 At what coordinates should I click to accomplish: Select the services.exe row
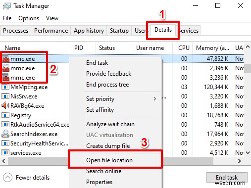[122, 153]
